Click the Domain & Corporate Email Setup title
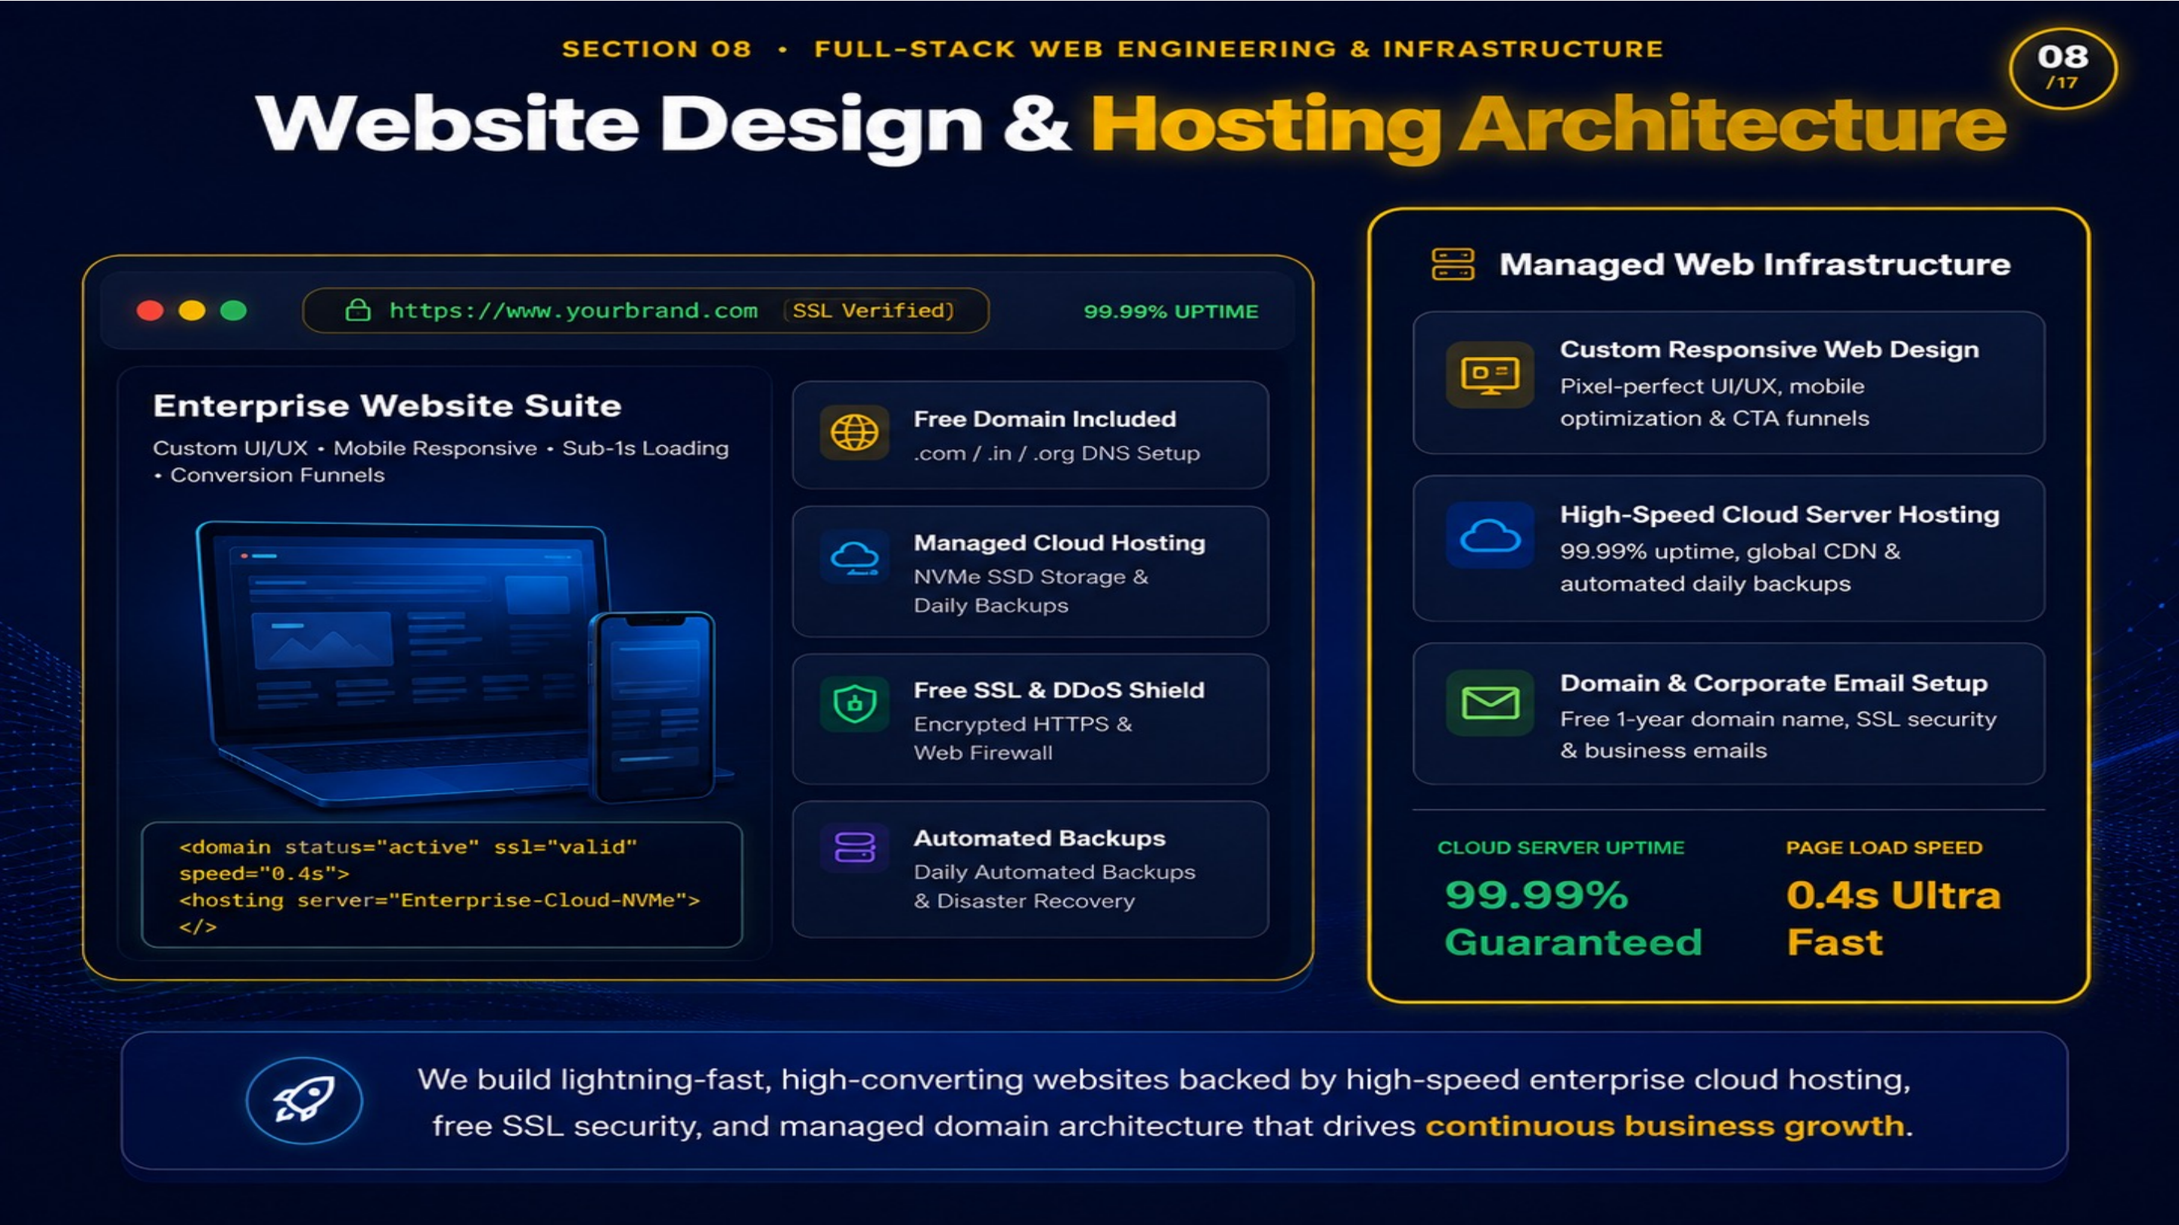This screenshot has width=2179, height=1225. (1773, 682)
